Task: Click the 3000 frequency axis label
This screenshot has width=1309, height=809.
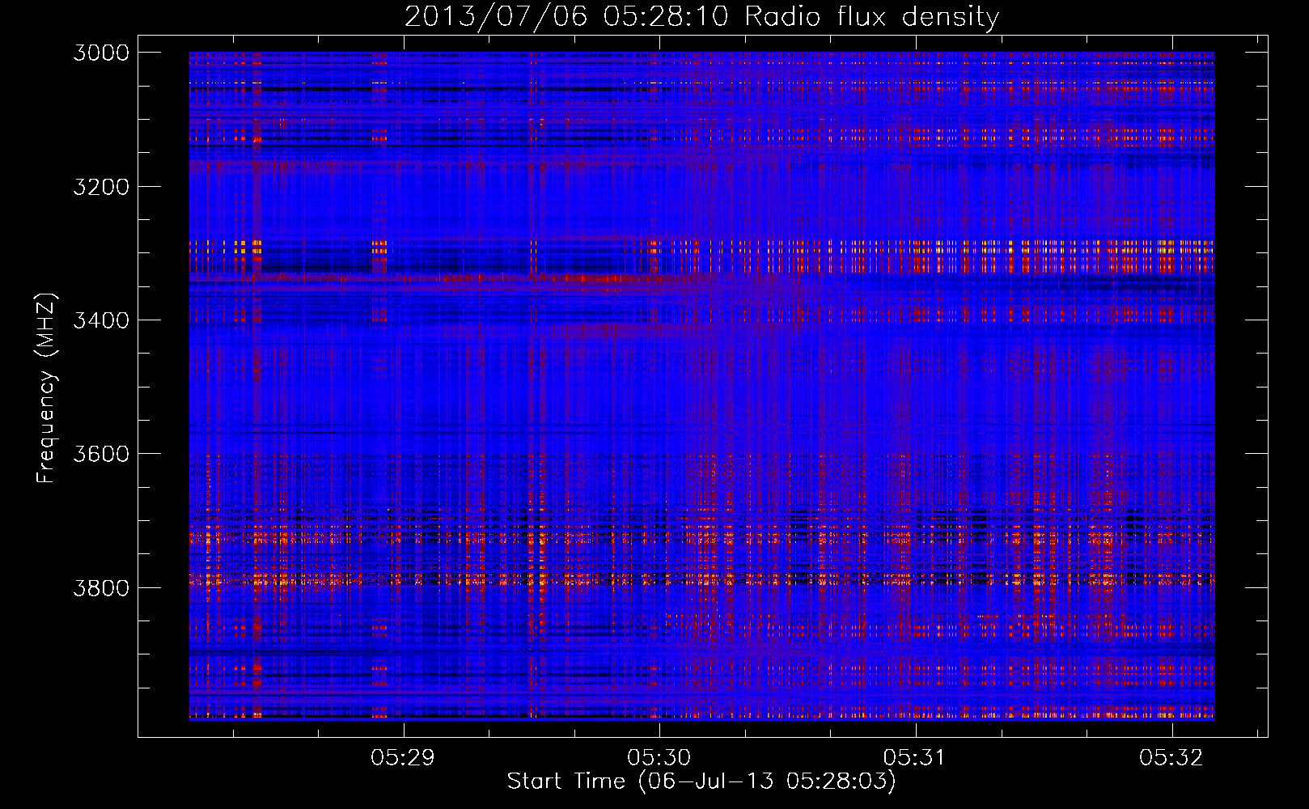Action: click(101, 53)
